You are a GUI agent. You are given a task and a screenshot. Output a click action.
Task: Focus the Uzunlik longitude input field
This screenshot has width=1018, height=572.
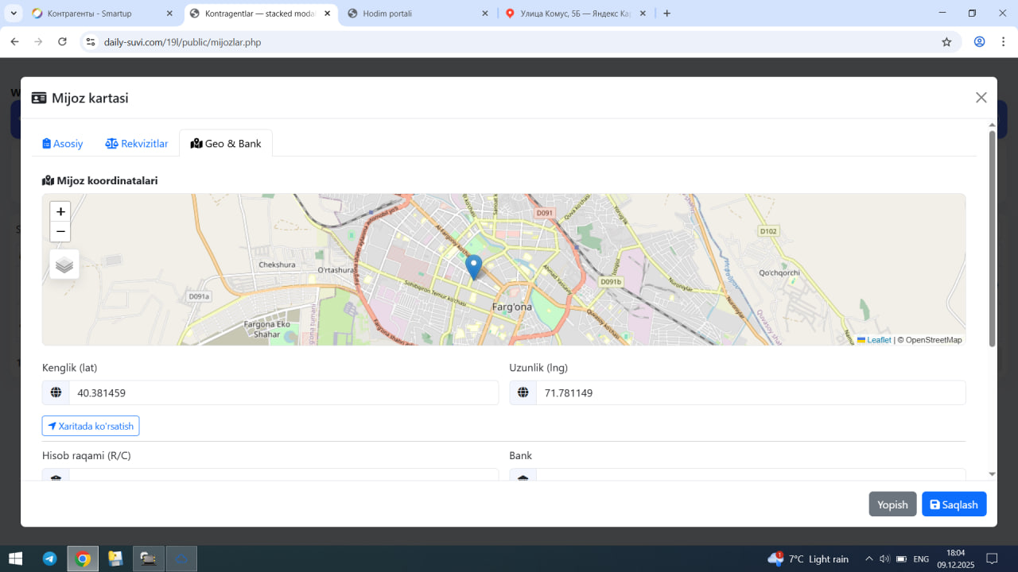pos(750,392)
